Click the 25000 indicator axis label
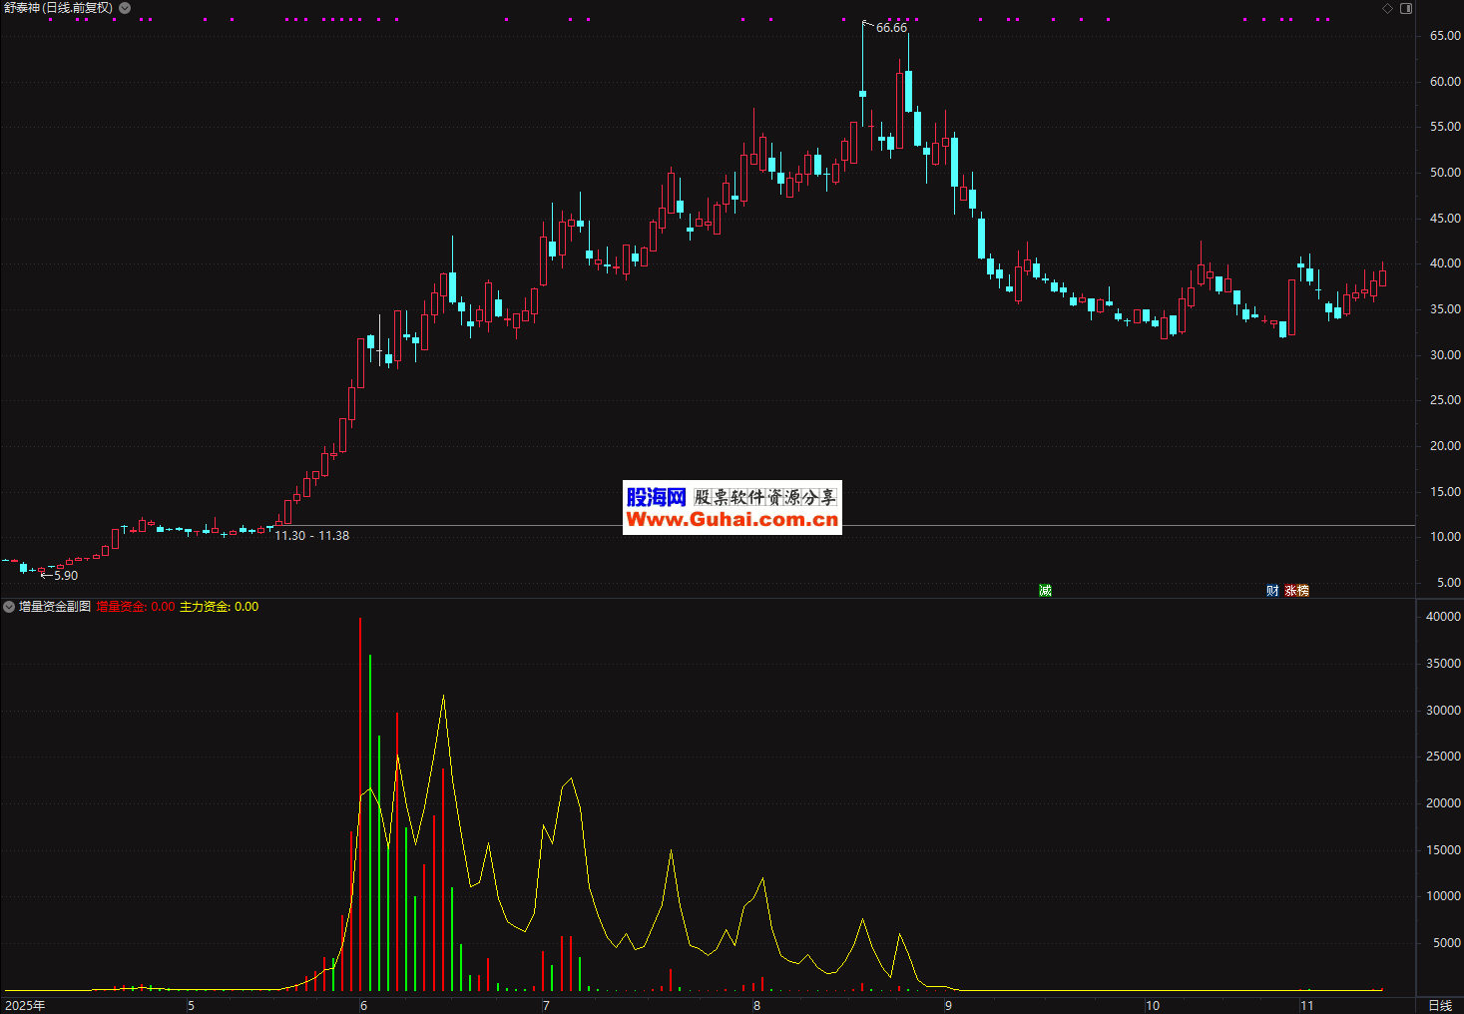 point(1443,757)
